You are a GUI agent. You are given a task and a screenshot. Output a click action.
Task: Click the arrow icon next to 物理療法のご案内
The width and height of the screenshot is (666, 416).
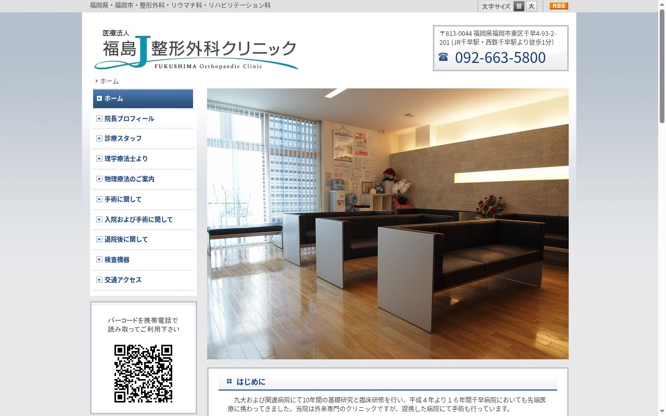tap(99, 179)
